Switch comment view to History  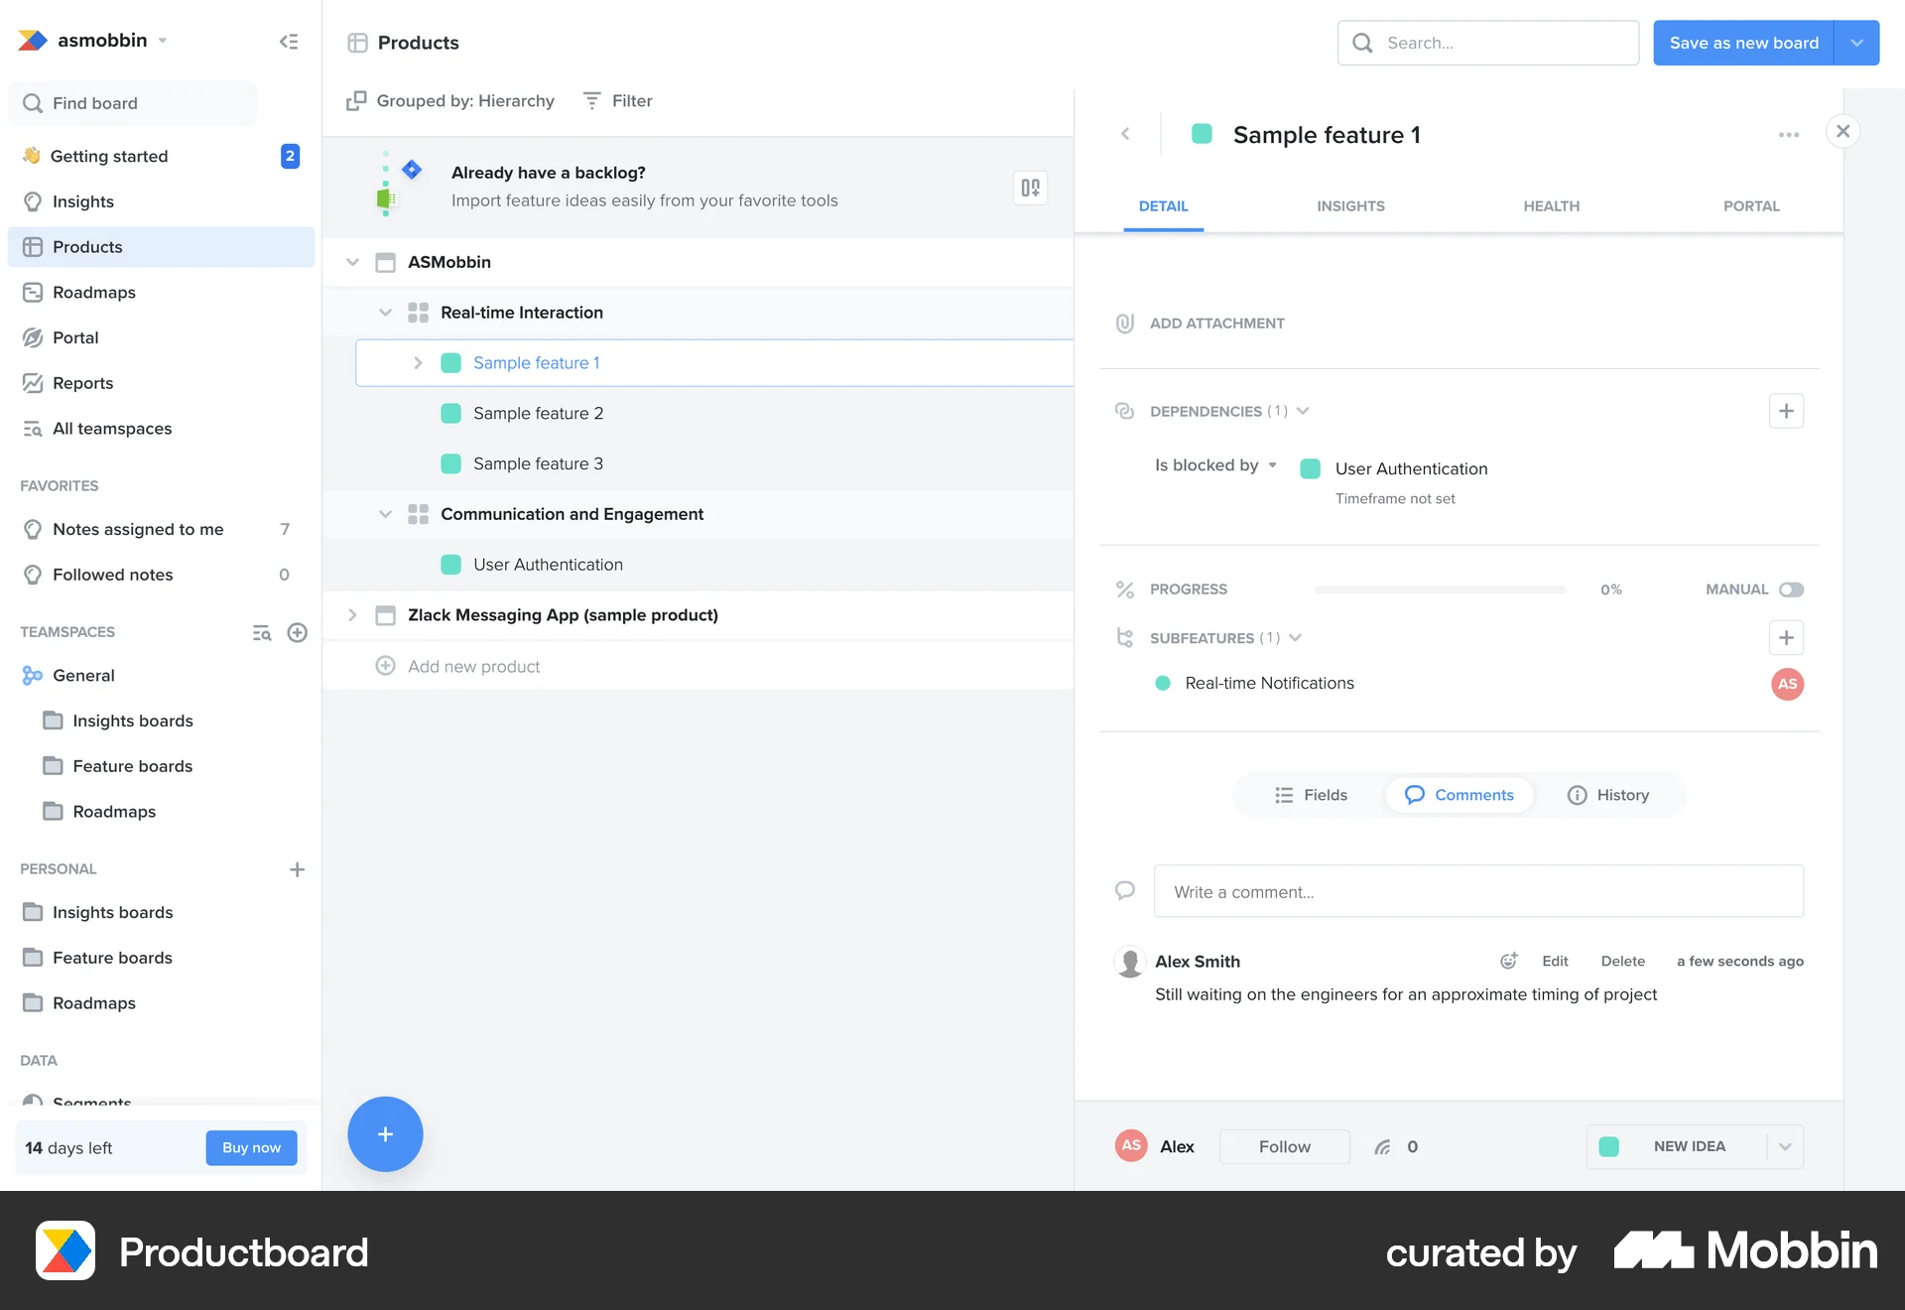[1607, 794]
